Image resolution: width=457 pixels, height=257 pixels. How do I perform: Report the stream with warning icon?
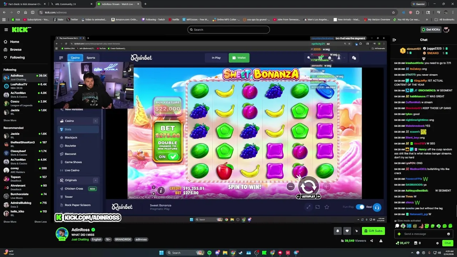[x=381, y=241]
